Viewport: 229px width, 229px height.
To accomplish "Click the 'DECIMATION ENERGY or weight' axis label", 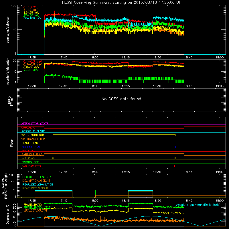I will coord(4,186).
